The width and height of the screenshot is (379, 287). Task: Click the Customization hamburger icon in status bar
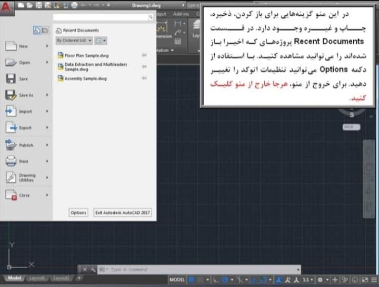(373, 279)
